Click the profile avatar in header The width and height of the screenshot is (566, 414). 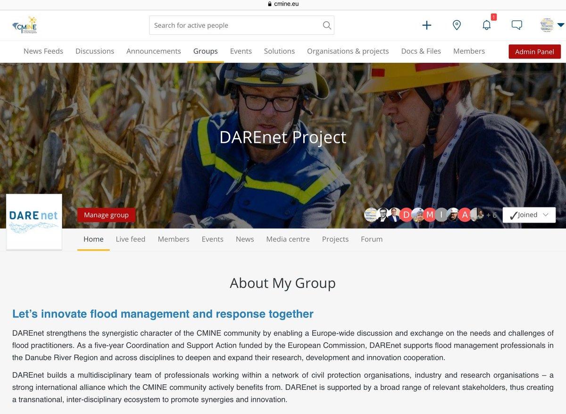click(547, 25)
